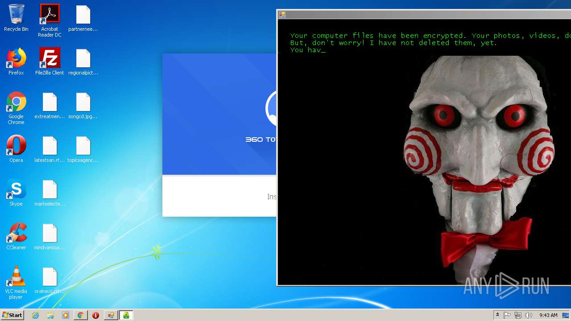Show hidden tray icons arrow
This screenshot has height=321, width=571.
tap(497, 315)
